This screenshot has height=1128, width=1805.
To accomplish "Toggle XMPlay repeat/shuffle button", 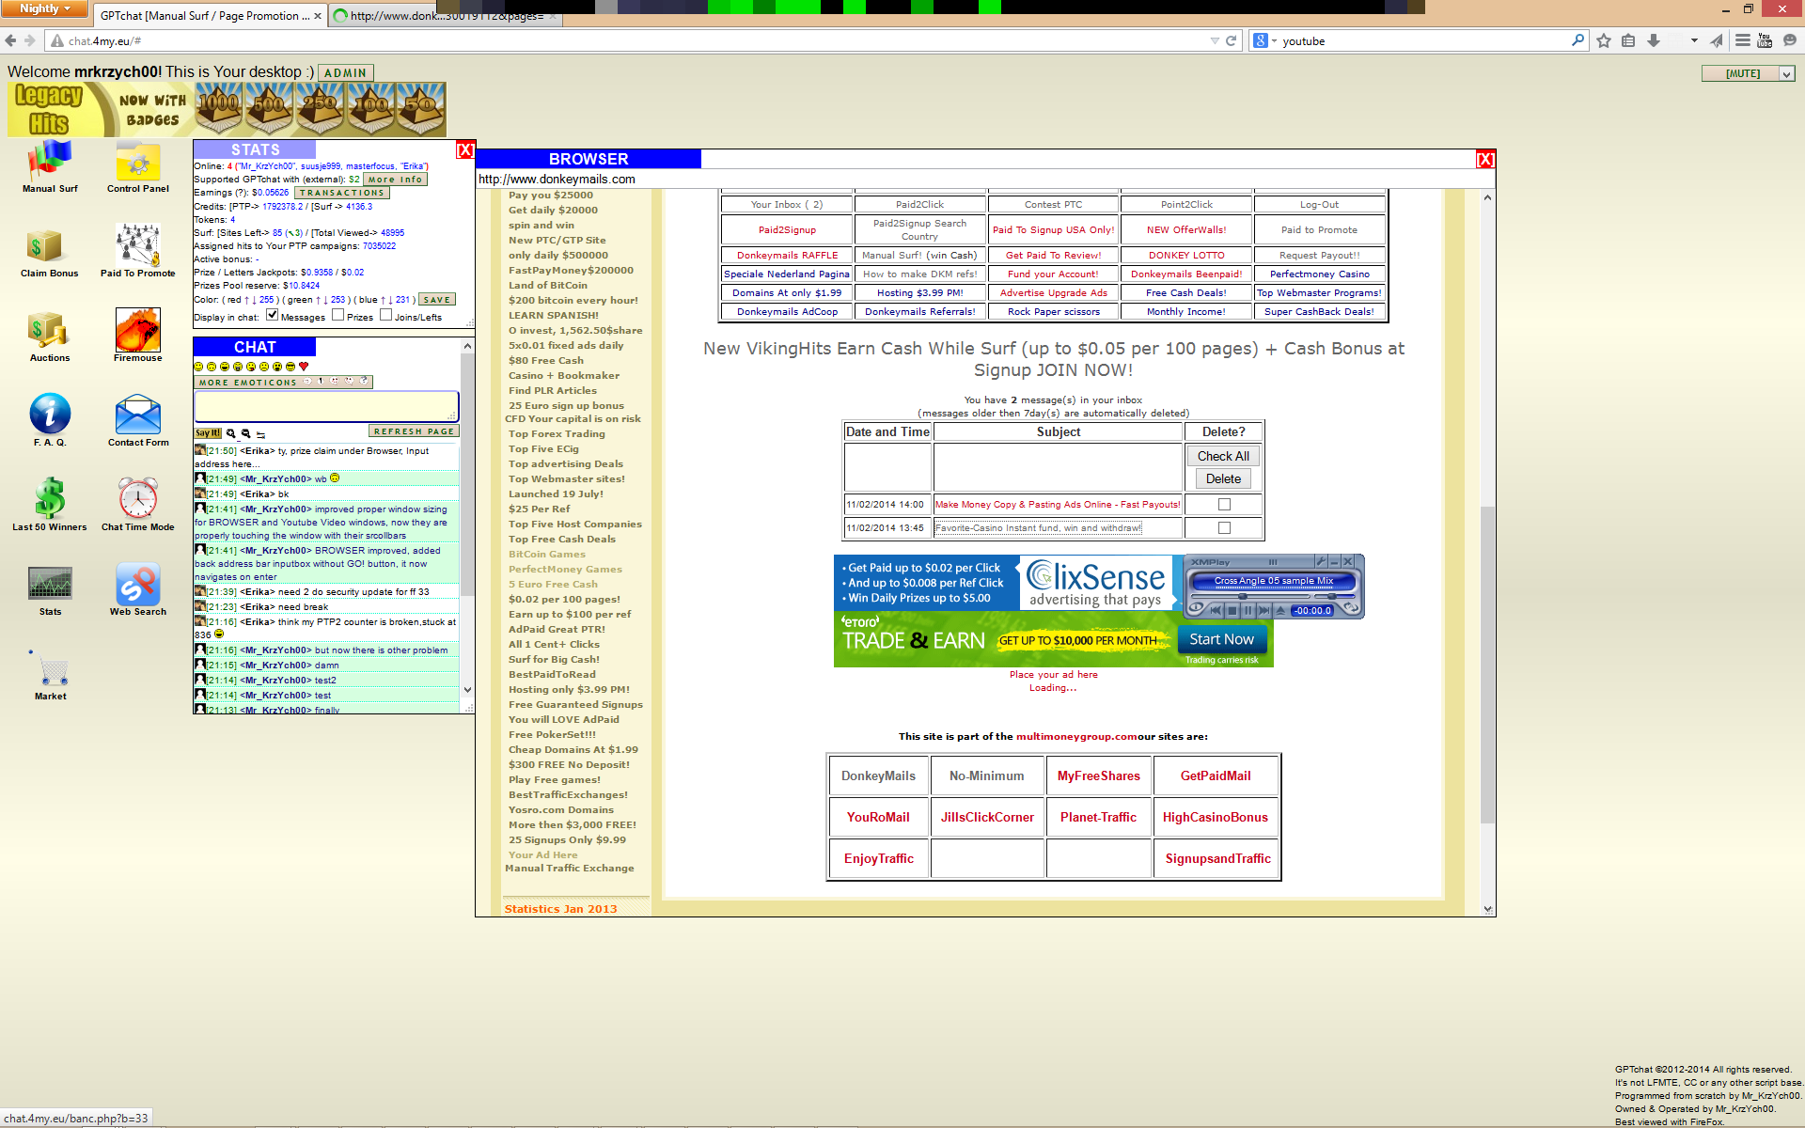I will 1351,607.
